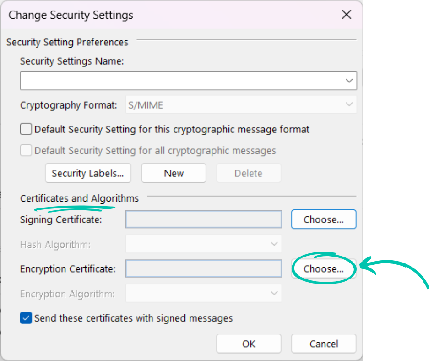Screen dimensions: 434x361
Task: Click the Delete button
Action: point(248,173)
